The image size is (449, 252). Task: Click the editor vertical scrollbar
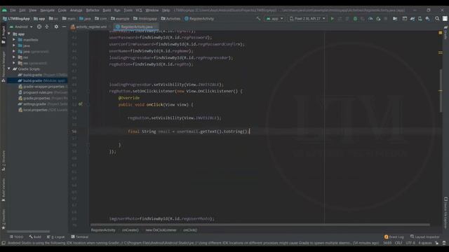(x=441, y=92)
